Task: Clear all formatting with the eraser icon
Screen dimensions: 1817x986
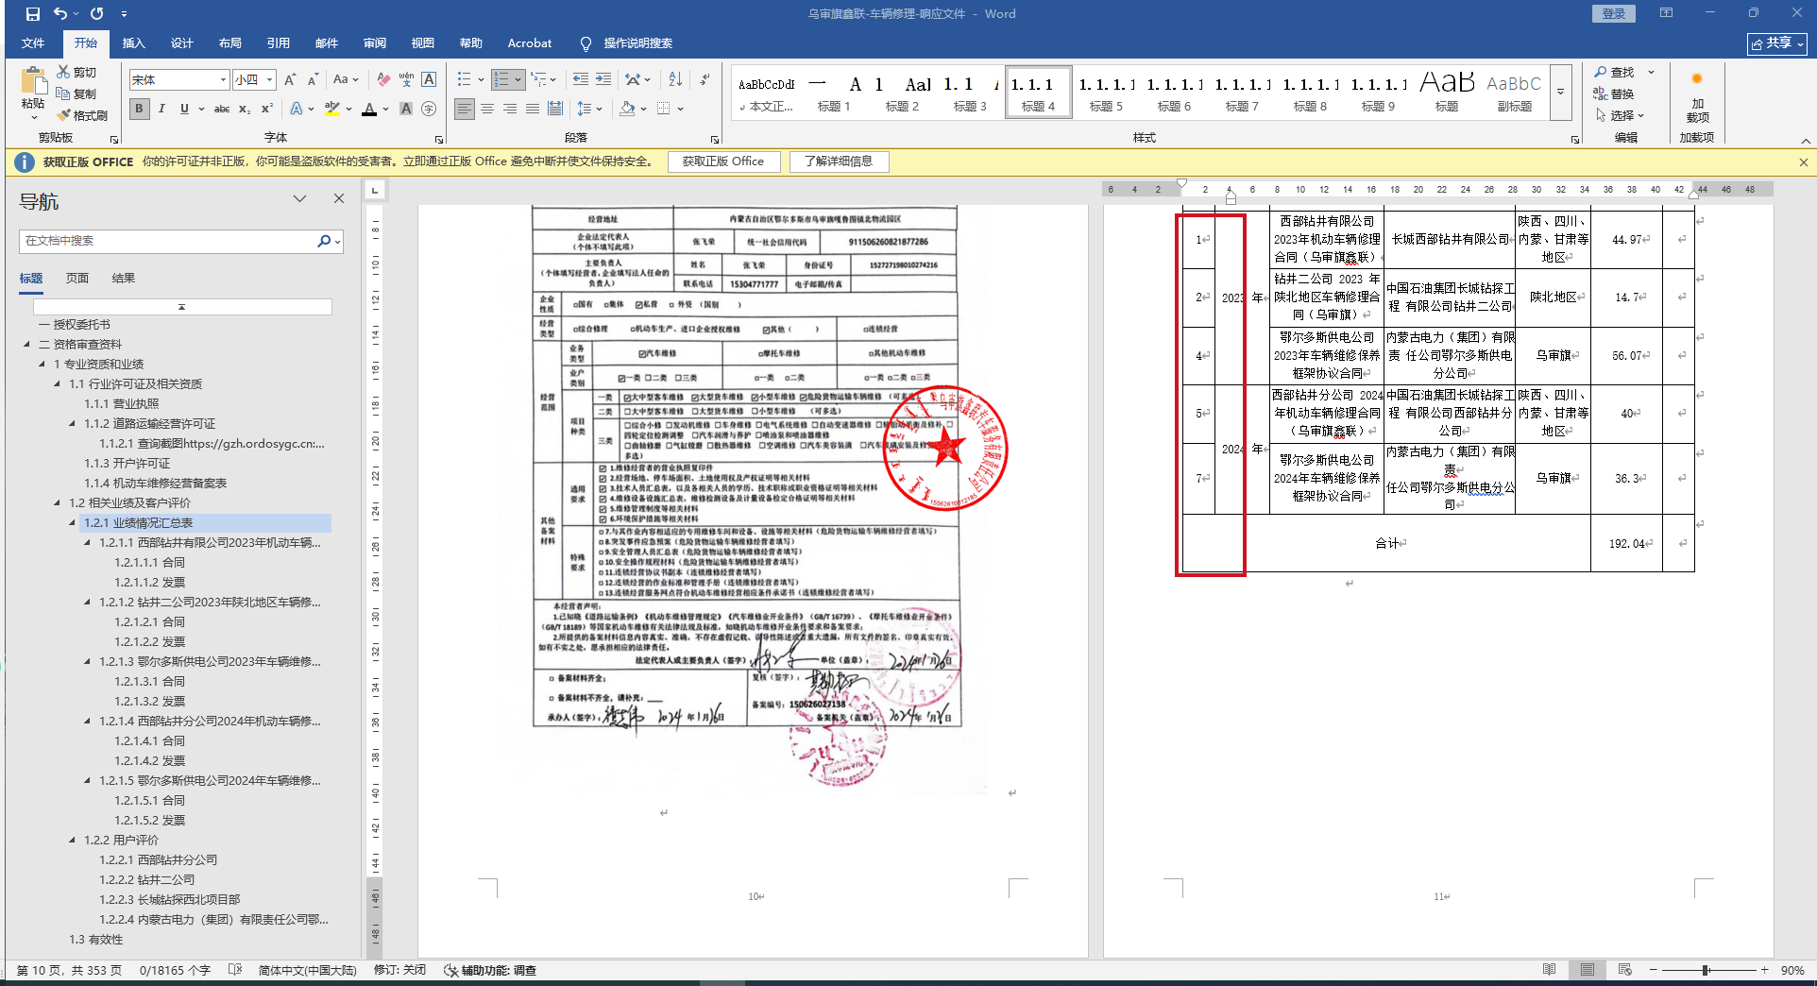Action: tap(383, 80)
